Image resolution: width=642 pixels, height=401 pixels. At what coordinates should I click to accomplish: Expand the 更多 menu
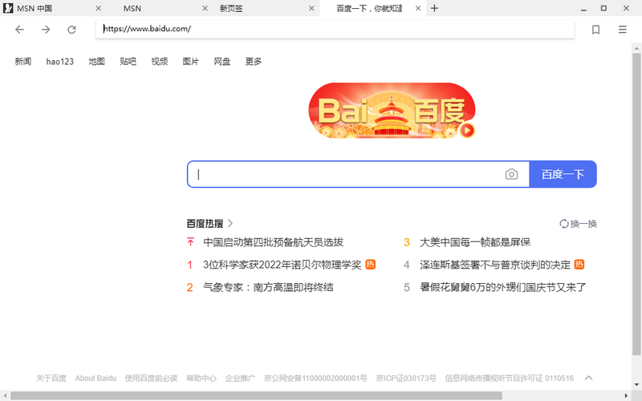click(x=254, y=62)
